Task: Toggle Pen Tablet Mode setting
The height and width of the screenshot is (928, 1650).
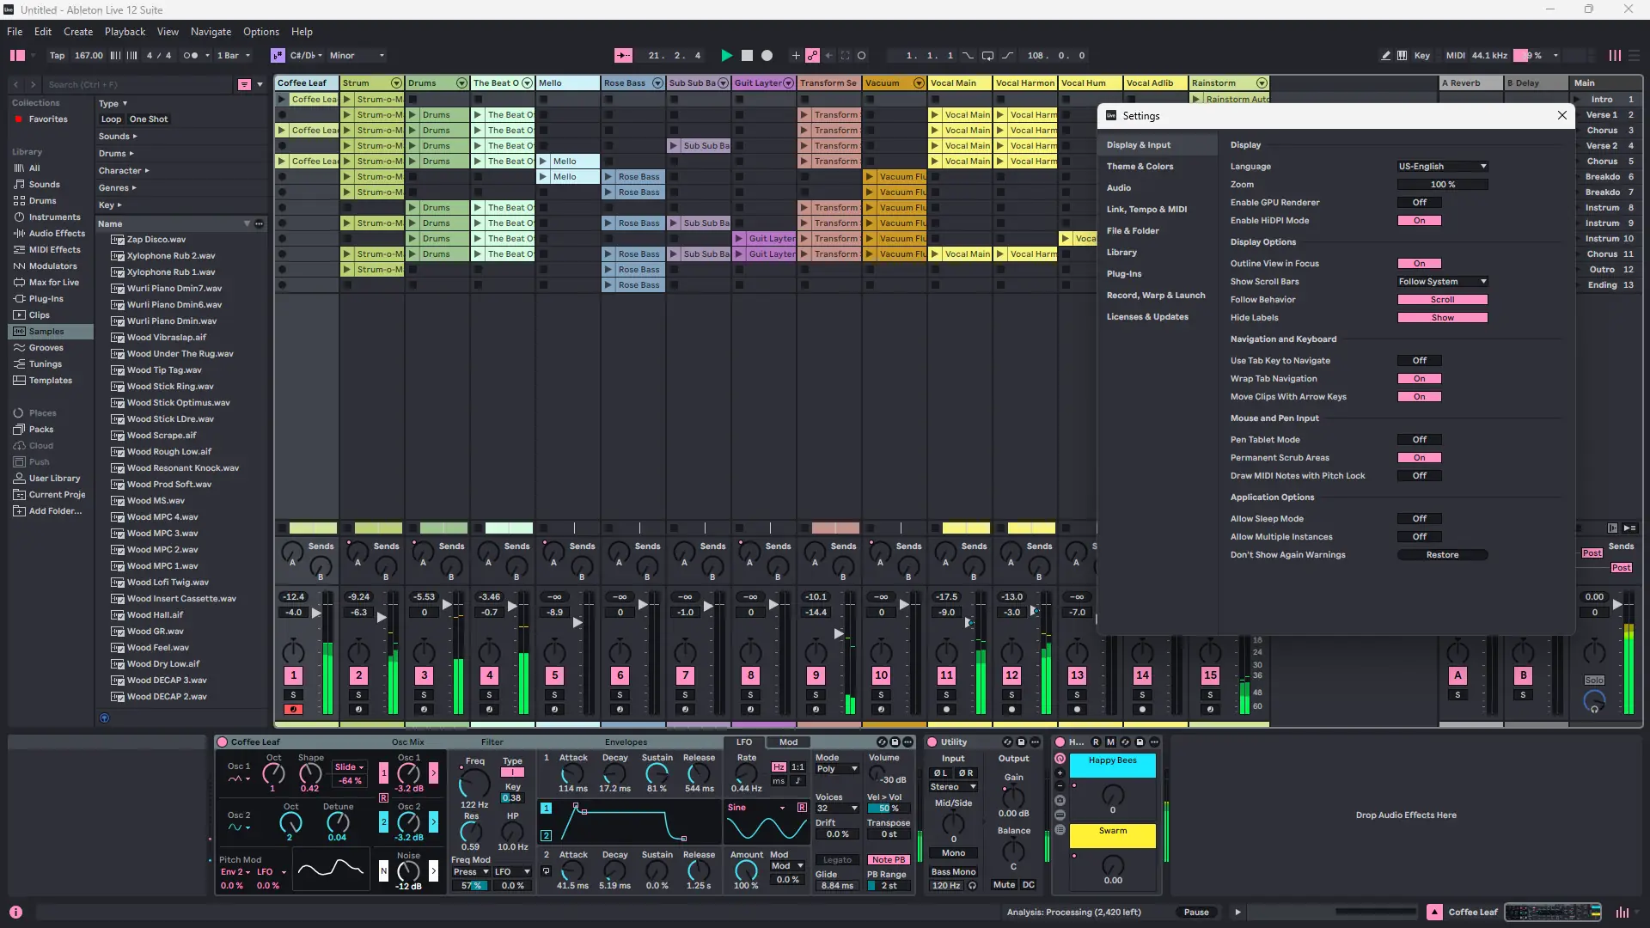Action: (x=1419, y=440)
